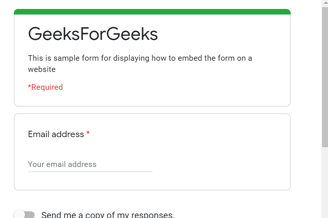
Task: Click the empty scrollbar track below the thumb
Action: [325, 183]
